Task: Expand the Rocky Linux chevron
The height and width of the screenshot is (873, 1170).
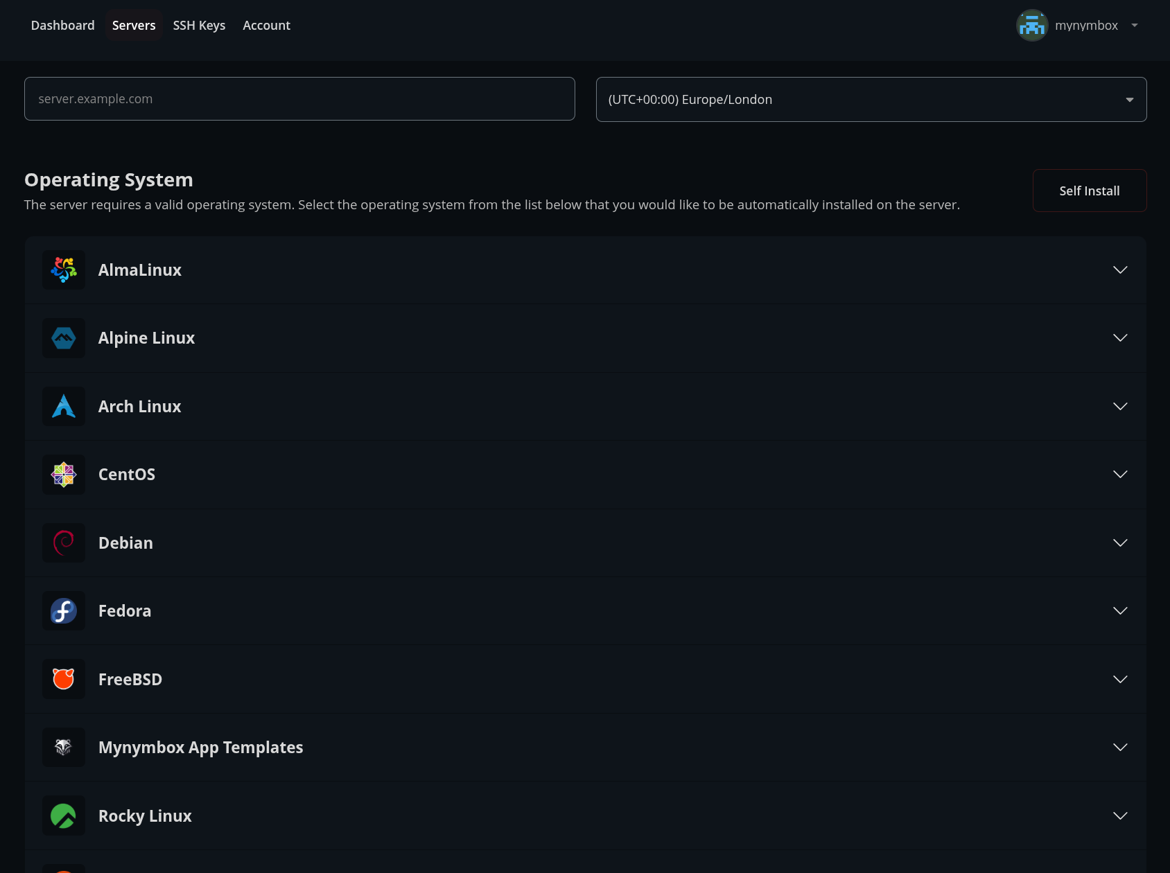Action: (1120, 815)
